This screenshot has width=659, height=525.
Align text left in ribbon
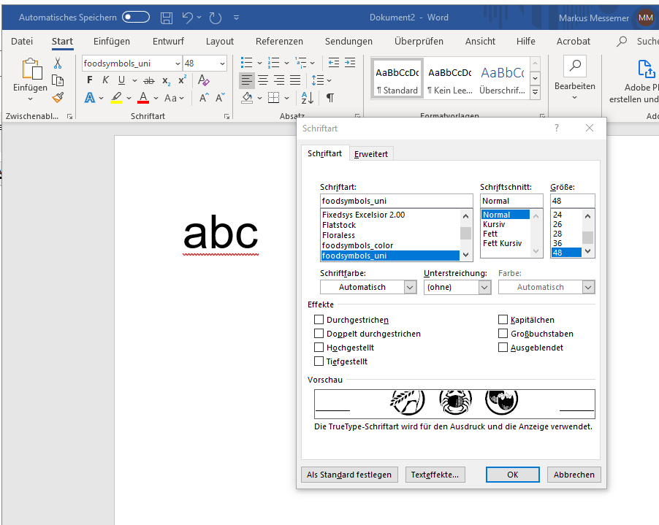click(x=247, y=80)
